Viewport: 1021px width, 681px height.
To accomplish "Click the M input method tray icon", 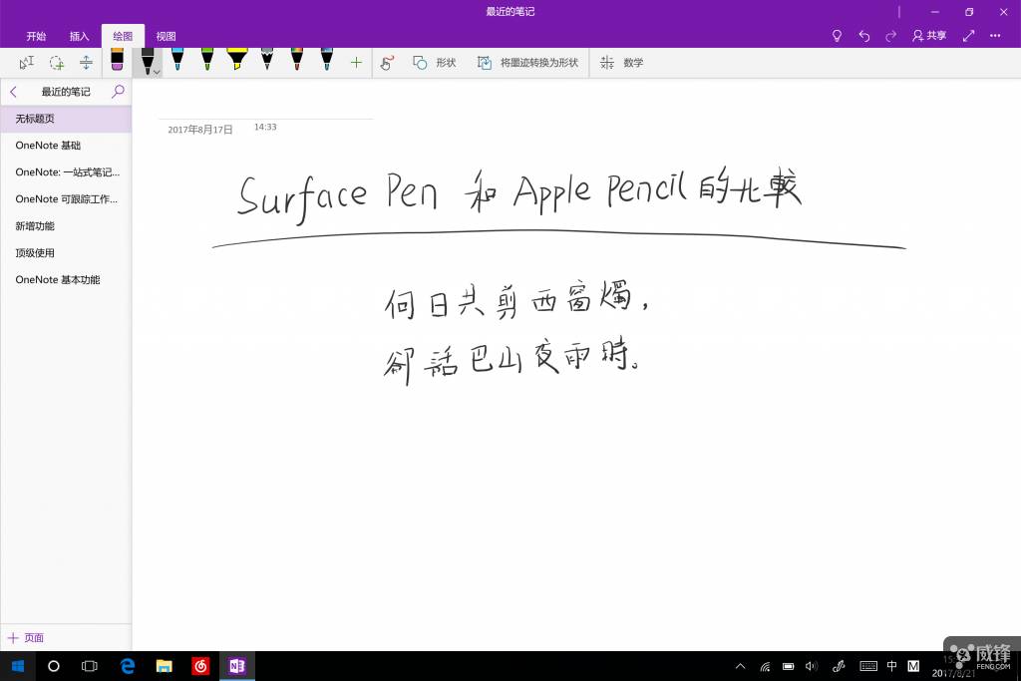I will 913,666.
